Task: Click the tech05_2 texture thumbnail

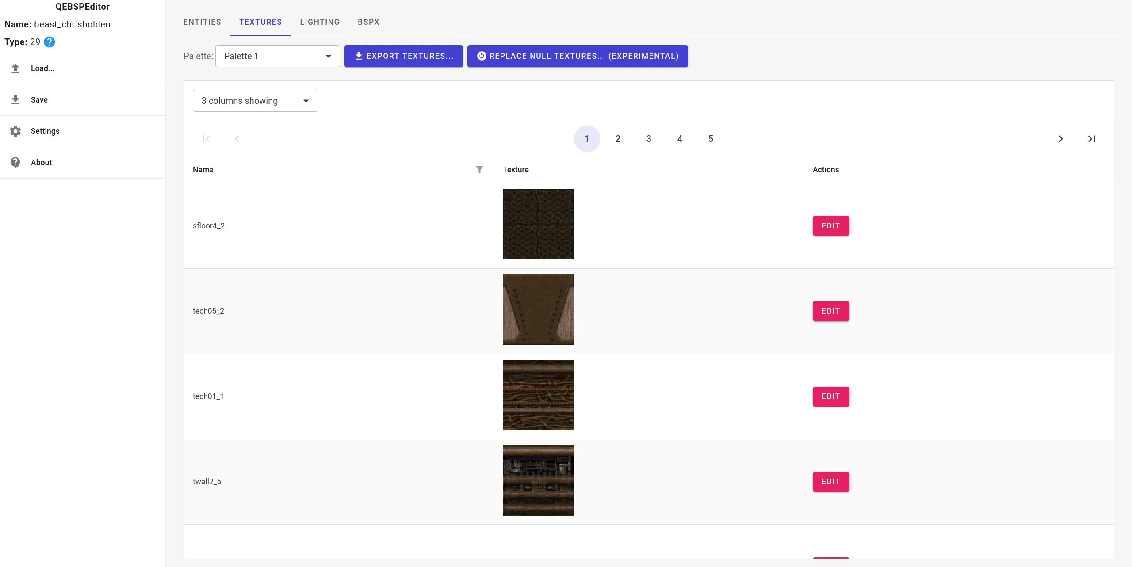Action: tap(538, 309)
